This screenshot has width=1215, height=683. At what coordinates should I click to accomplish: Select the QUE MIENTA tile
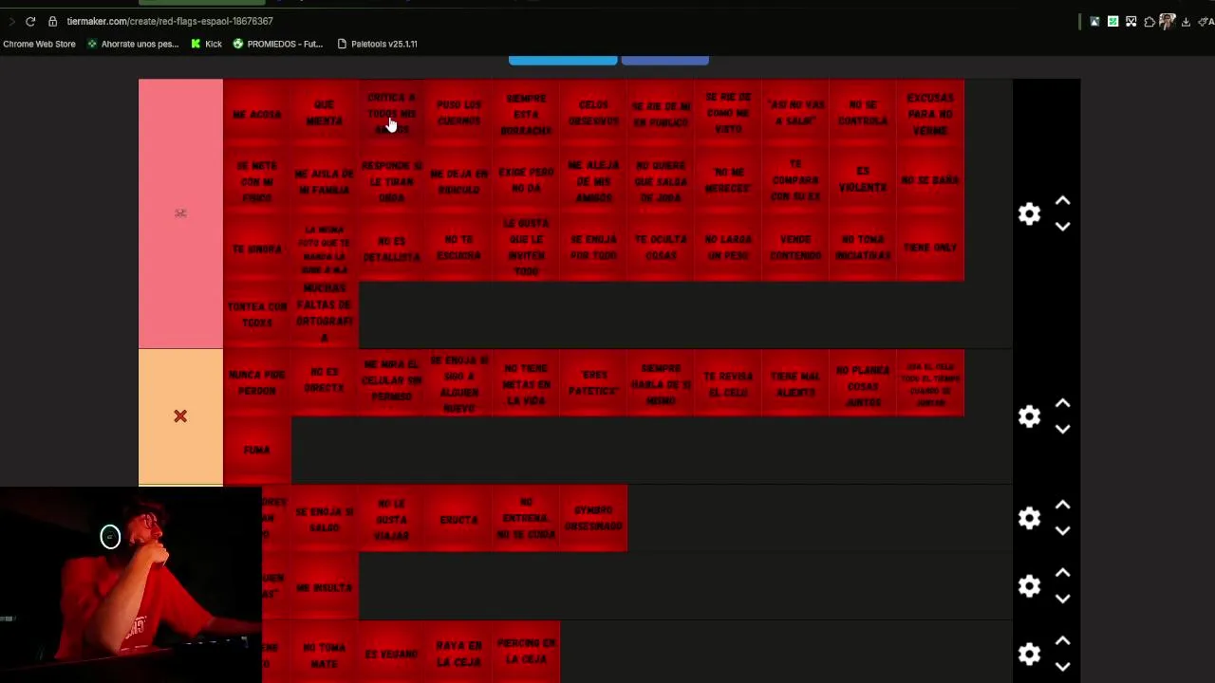click(325, 113)
